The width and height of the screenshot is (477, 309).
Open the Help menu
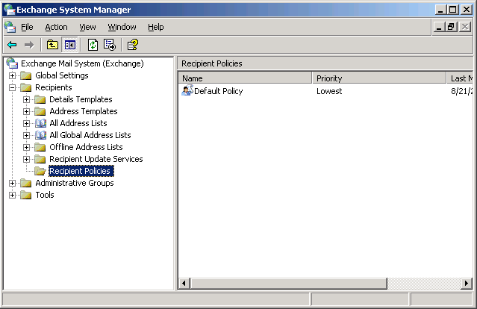tap(156, 27)
